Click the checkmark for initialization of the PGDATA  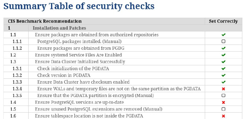224,69
